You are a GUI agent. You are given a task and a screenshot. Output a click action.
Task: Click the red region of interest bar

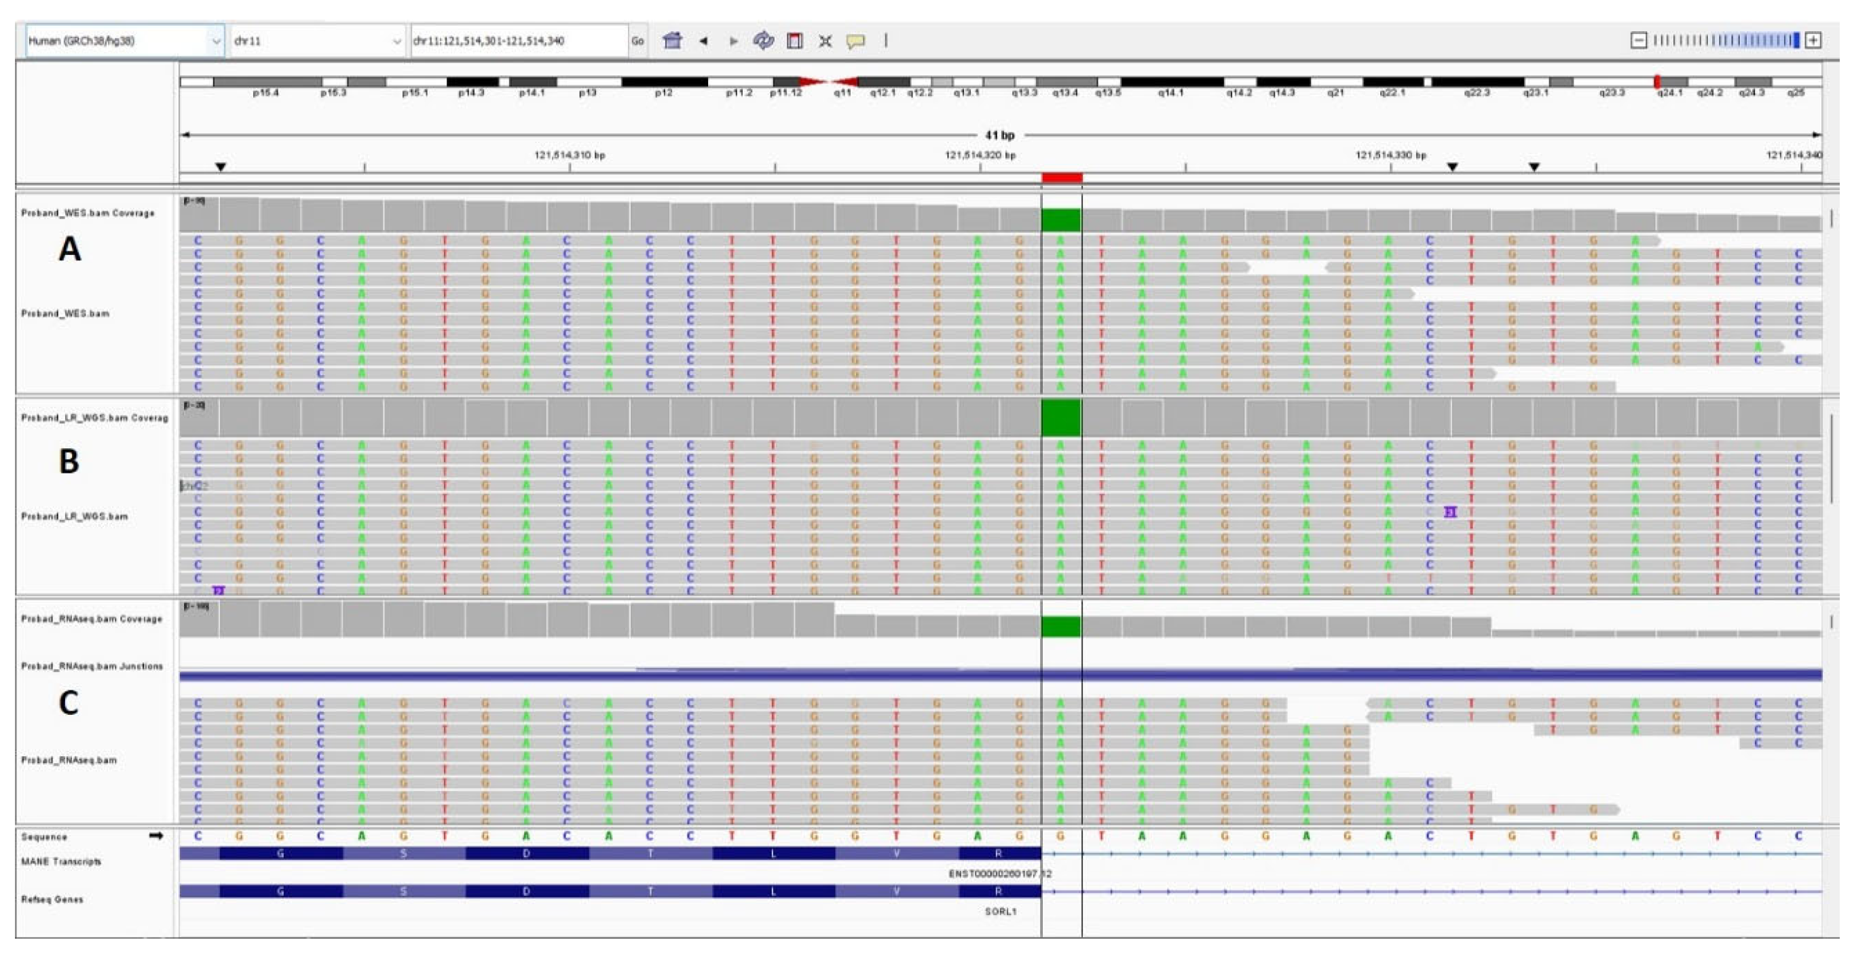tap(1062, 177)
